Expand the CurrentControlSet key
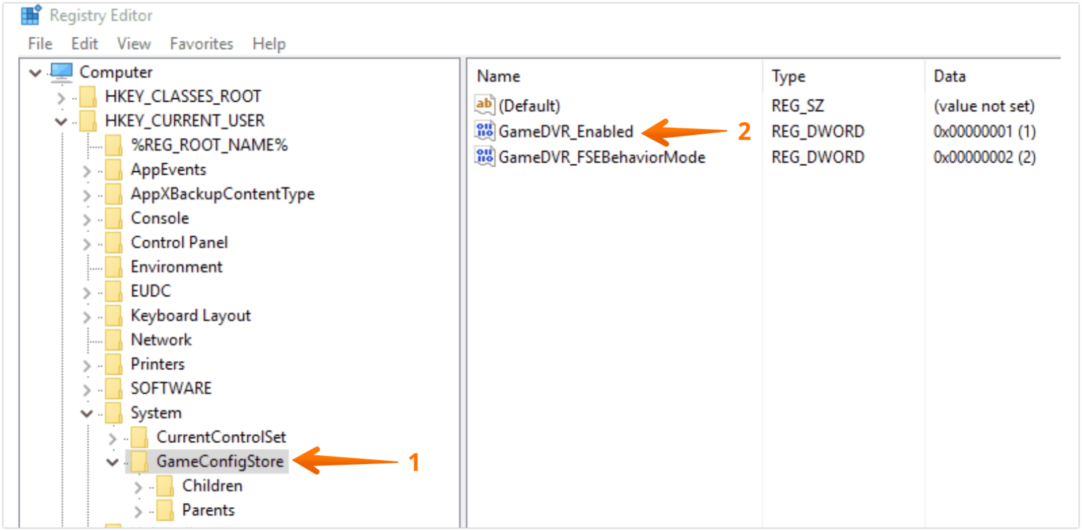Screen dimensions: 1082x531 click(113, 437)
